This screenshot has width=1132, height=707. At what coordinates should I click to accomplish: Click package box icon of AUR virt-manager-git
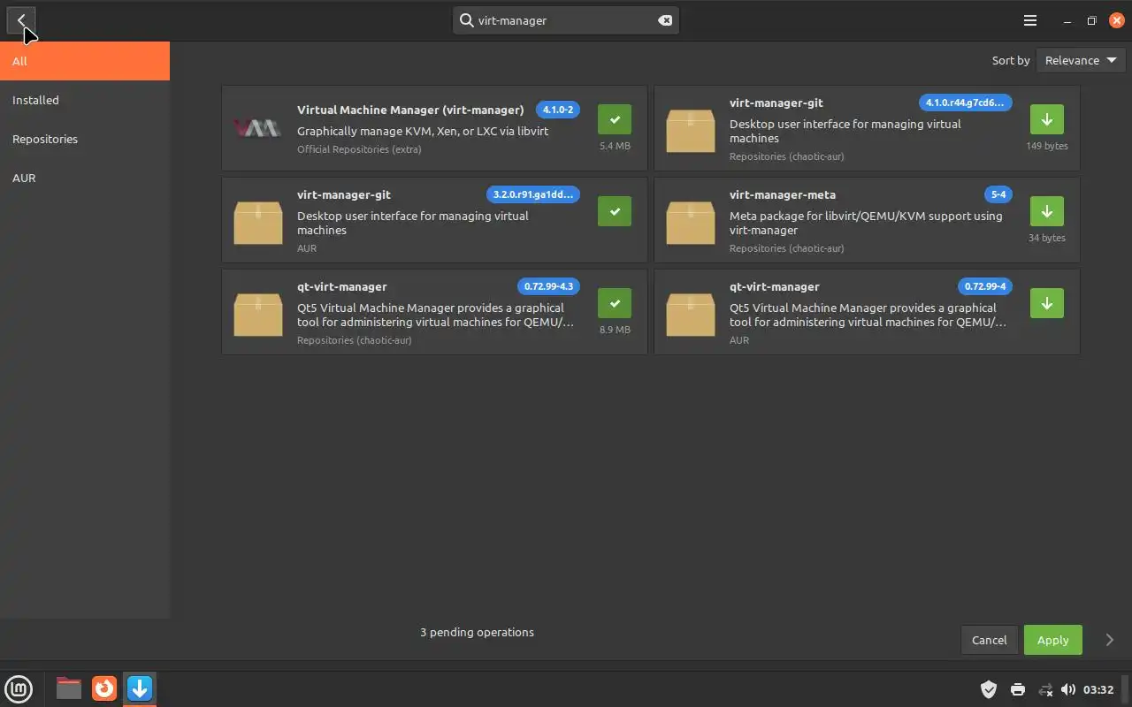pos(257,222)
